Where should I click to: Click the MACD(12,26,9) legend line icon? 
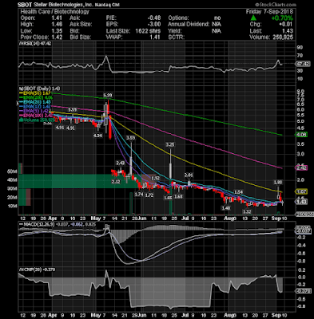coord(21,224)
